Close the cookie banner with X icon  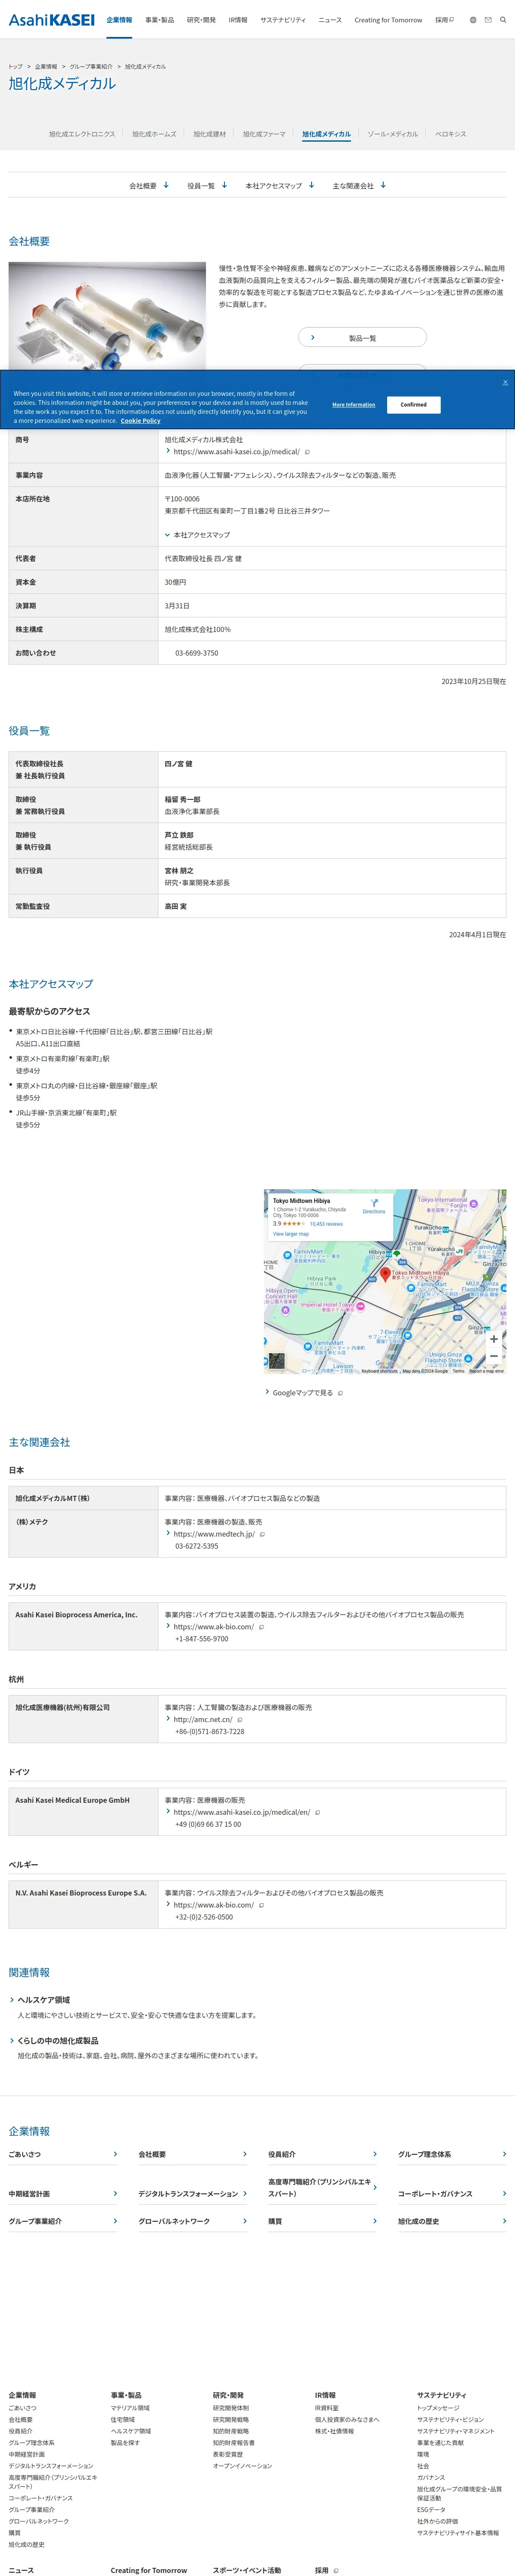pyautogui.click(x=505, y=382)
